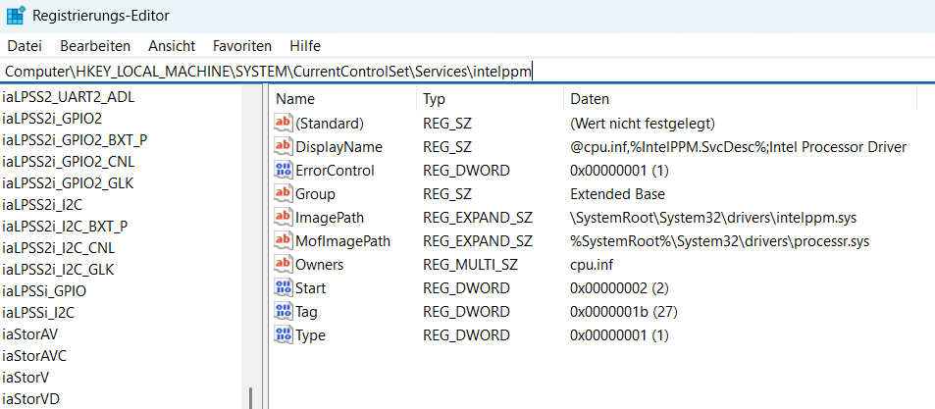The width and height of the screenshot is (935, 409).
Task: Select the iaLPSSi_I2C key
Action: (x=39, y=313)
